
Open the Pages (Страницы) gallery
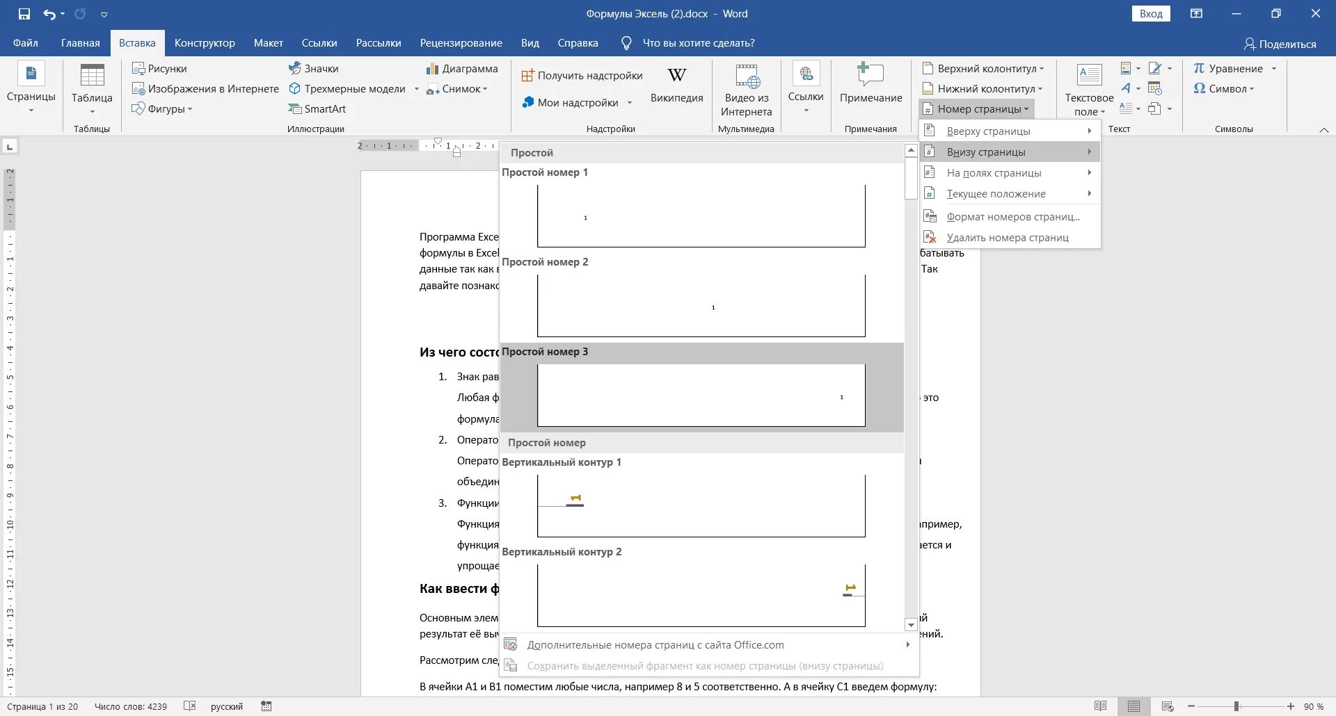click(x=31, y=88)
